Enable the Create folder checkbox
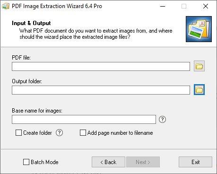 pos(18,133)
